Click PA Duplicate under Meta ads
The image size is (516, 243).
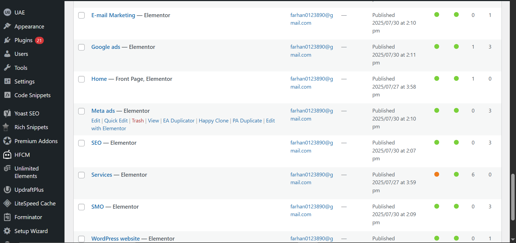[x=247, y=121]
